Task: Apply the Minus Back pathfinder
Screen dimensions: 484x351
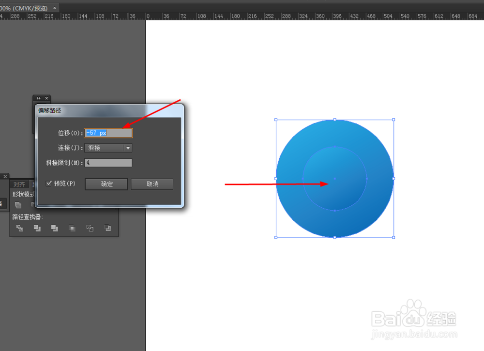Action: [107, 228]
